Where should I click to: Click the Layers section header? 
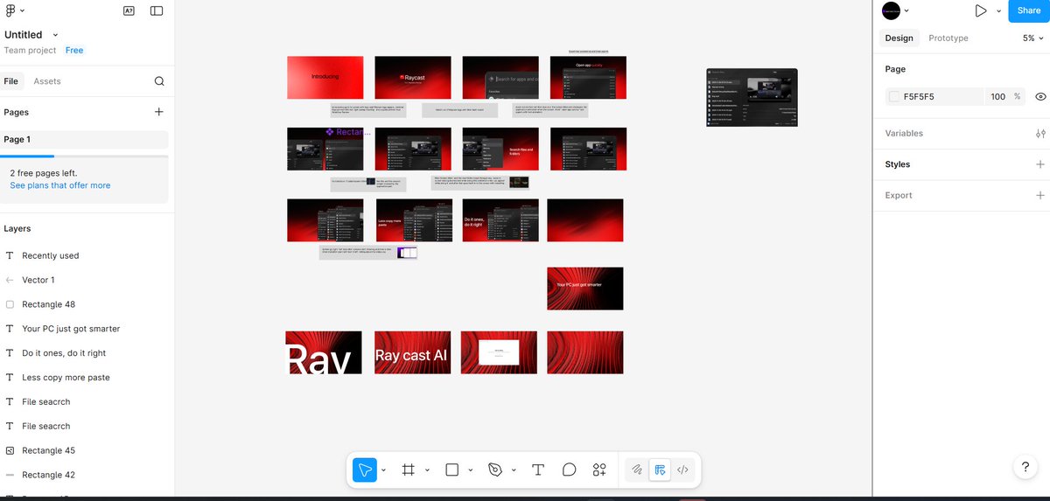(17, 229)
